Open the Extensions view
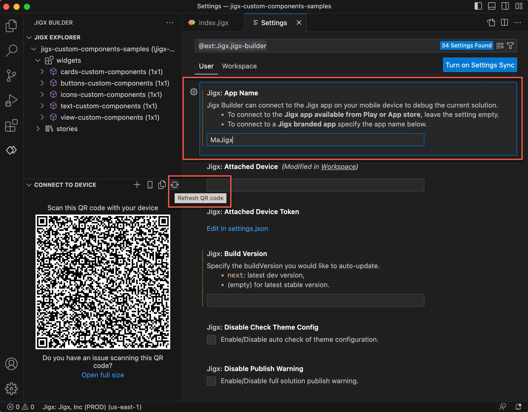Image resolution: width=528 pixels, height=412 pixels. 11,126
